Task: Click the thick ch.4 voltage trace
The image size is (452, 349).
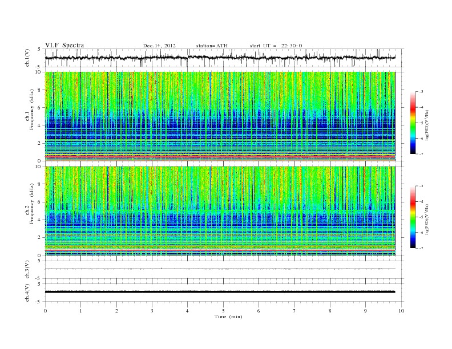Action: (220, 292)
